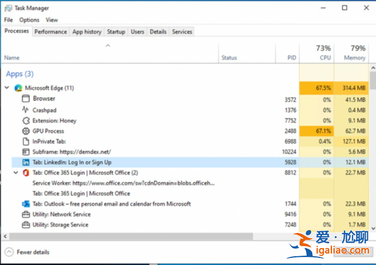This screenshot has height=265, width=376.
Task: Open the Services tab
Action: click(182, 32)
